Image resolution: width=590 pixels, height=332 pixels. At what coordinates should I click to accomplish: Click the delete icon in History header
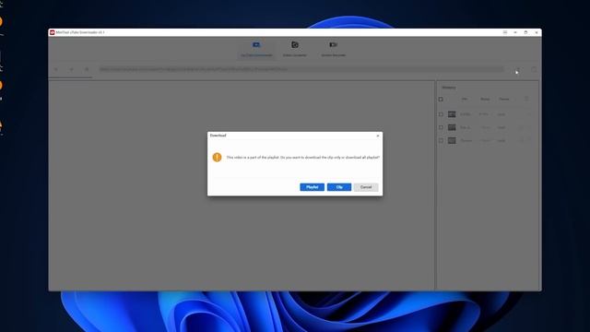[x=526, y=99]
